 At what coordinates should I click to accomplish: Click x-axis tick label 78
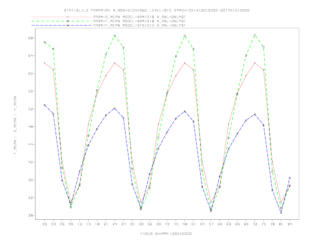(272, 224)
